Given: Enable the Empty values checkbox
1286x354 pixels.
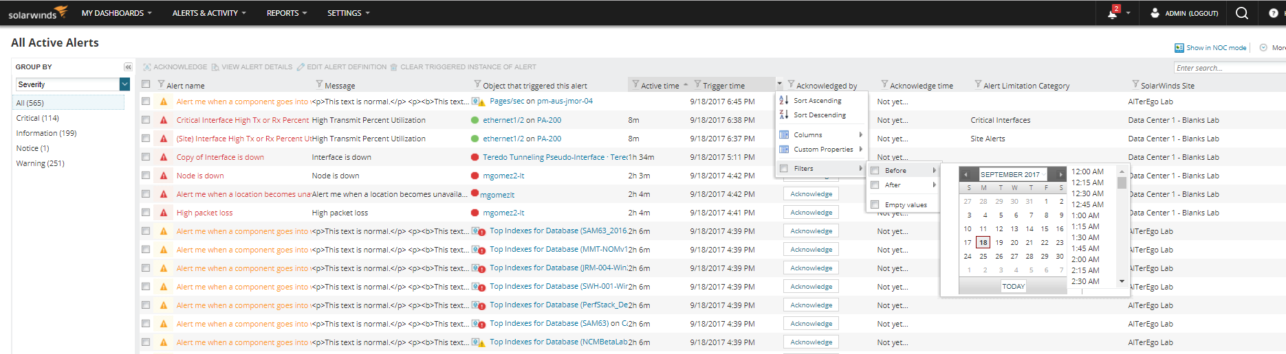Looking at the screenshot, I should tap(875, 204).
